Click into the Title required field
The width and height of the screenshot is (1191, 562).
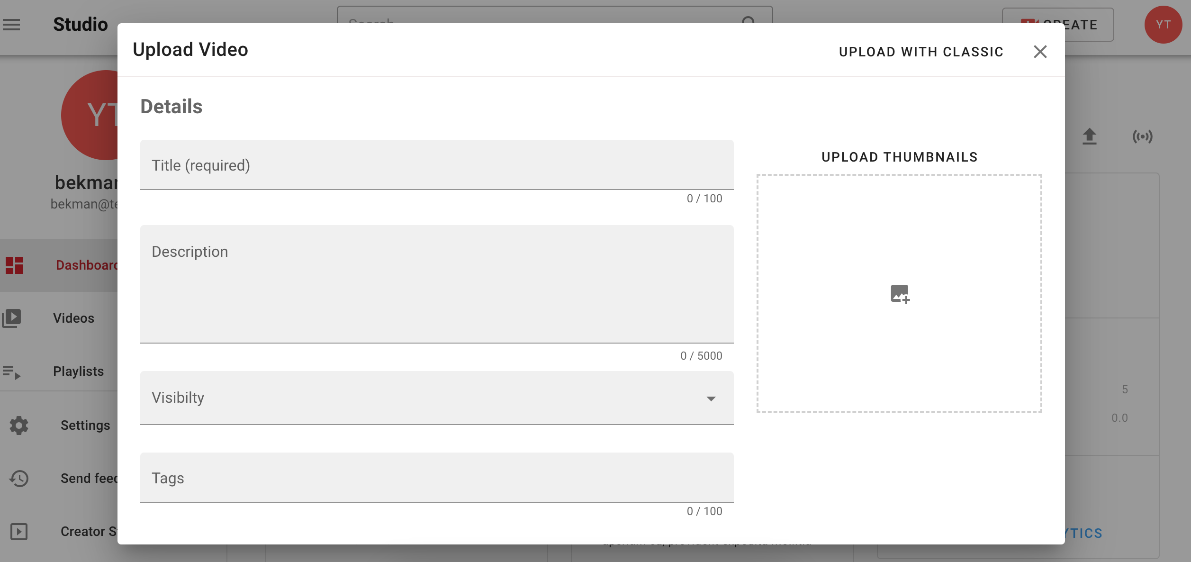pos(437,165)
